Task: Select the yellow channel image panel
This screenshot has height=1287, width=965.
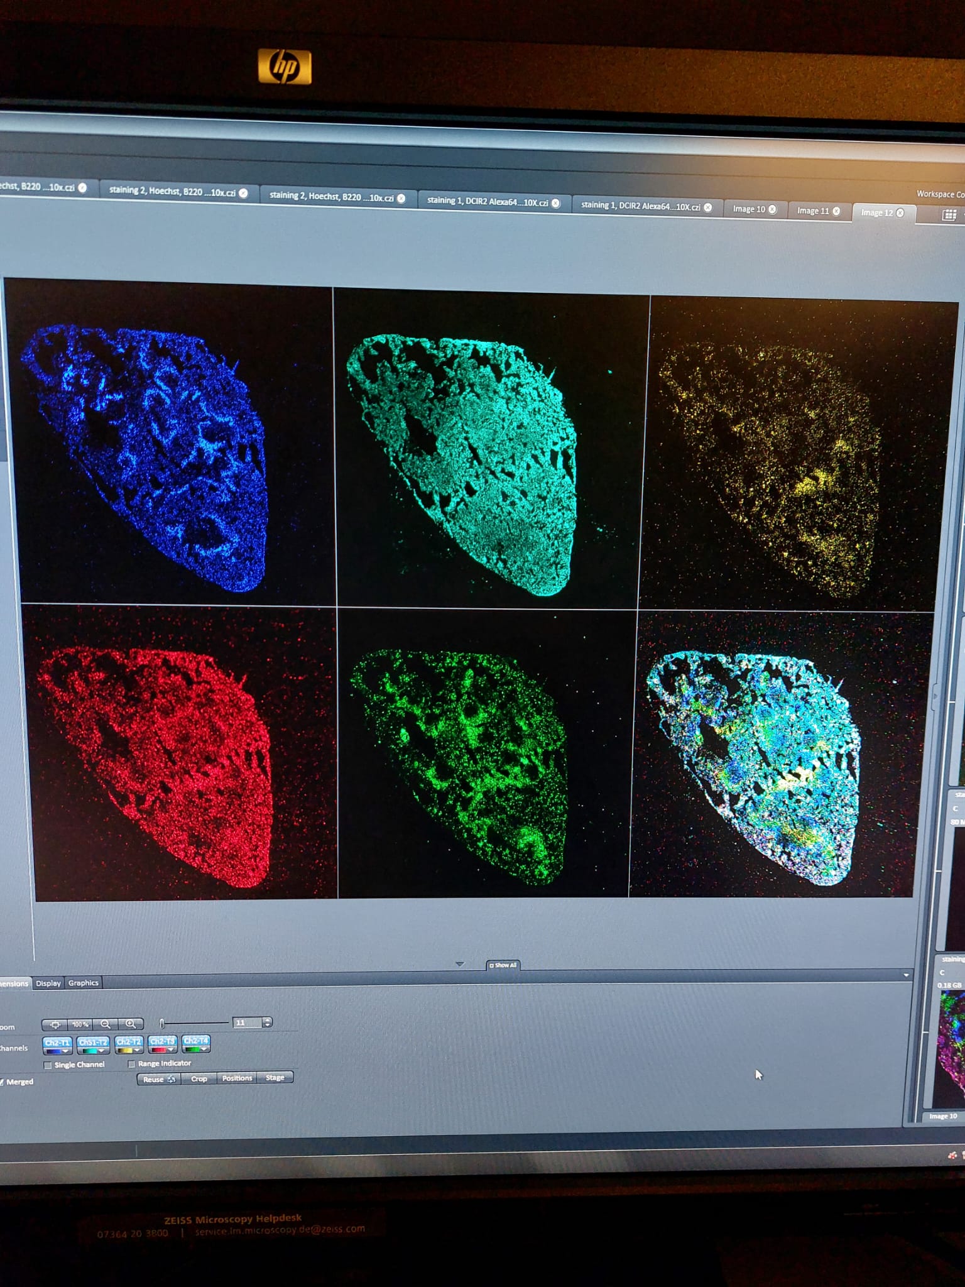Action: 798,454
